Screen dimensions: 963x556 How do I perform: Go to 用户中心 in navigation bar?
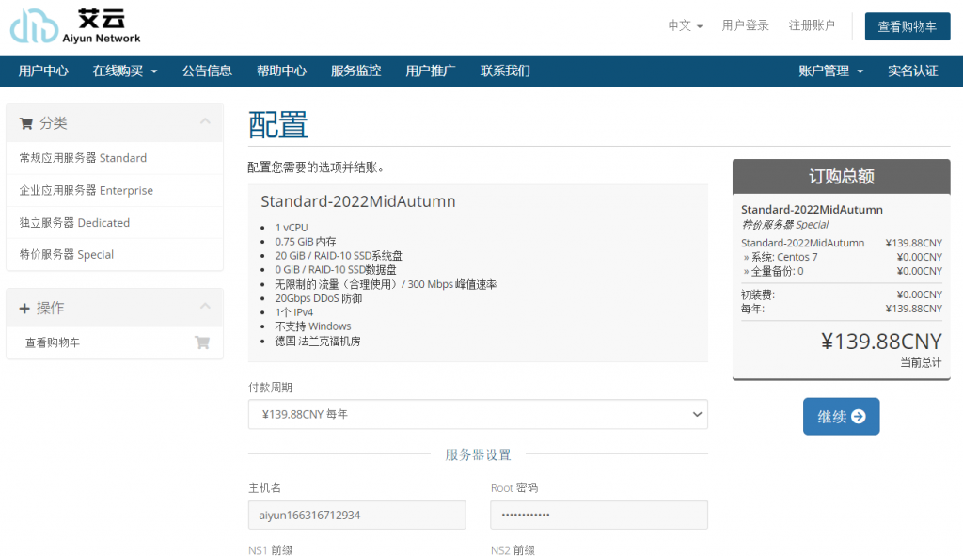point(43,71)
